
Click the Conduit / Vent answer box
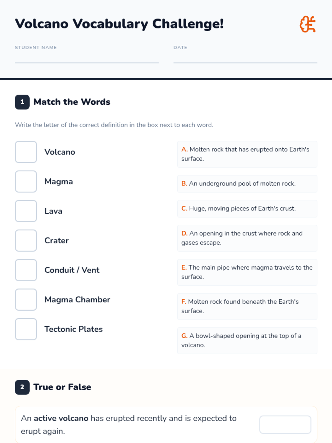tap(26, 270)
